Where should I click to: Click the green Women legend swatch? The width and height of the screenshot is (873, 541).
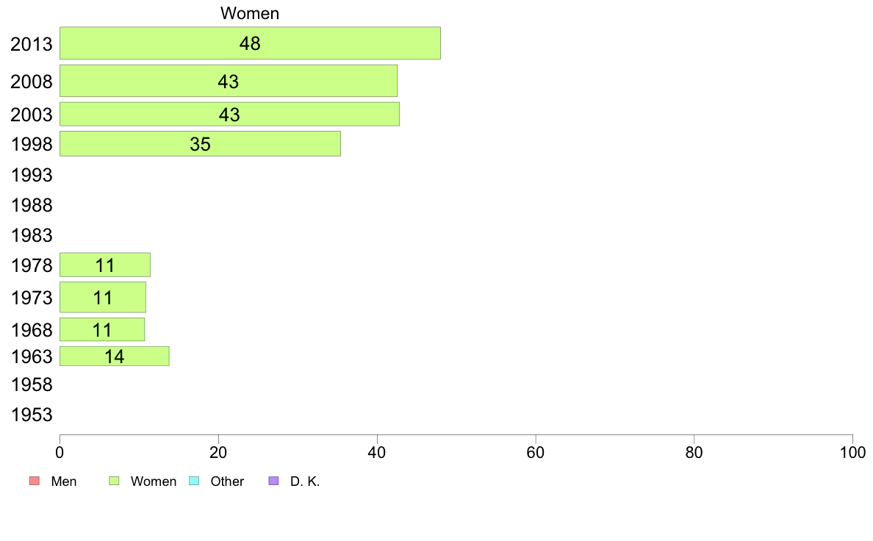(x=114, y=481)
